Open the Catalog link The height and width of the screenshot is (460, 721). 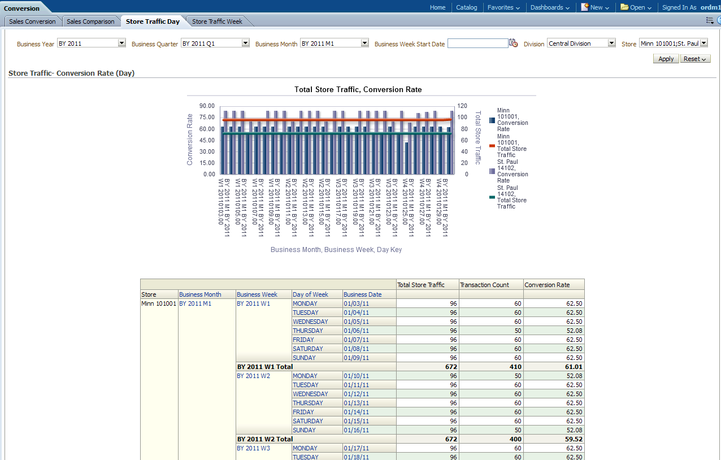(x=467, y=7)
